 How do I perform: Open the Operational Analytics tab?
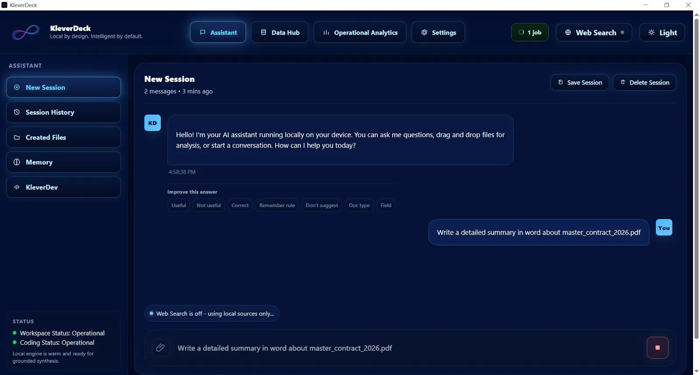360,32
